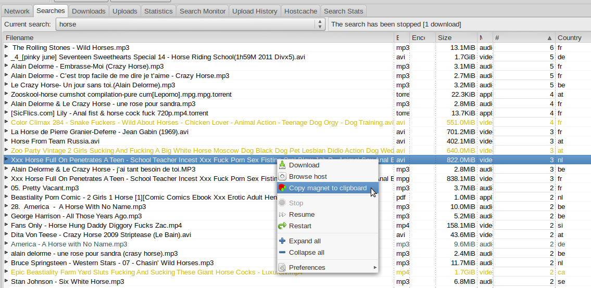
Task: Switch to the Network tab
Action: coord(17,11)
